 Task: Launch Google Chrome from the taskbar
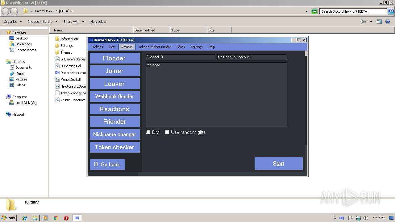pyautogui.click(x=56, y=218)
